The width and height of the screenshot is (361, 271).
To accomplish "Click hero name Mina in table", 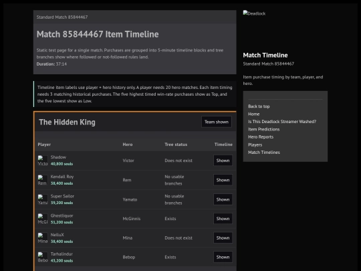I will 128,238.
